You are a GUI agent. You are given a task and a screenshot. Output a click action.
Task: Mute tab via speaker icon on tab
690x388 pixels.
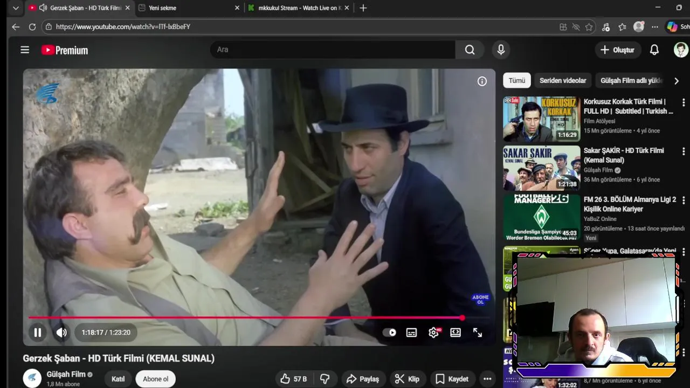pos(43,8)
